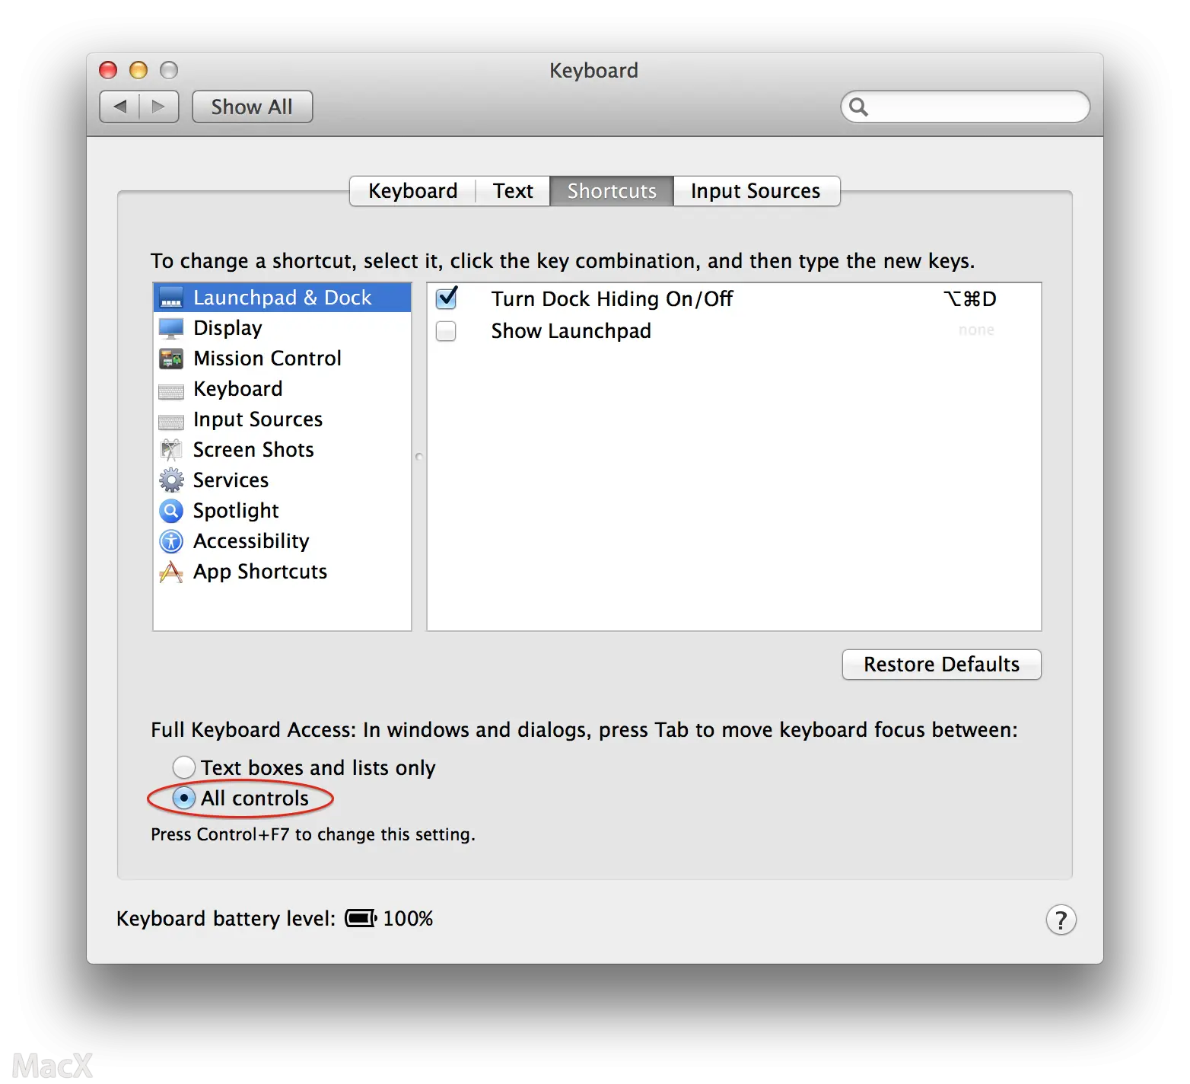Click the Screen Shots scissors icon
Image resolution: width=1190 pixels, height=1084 pixels.
point(171,450)
